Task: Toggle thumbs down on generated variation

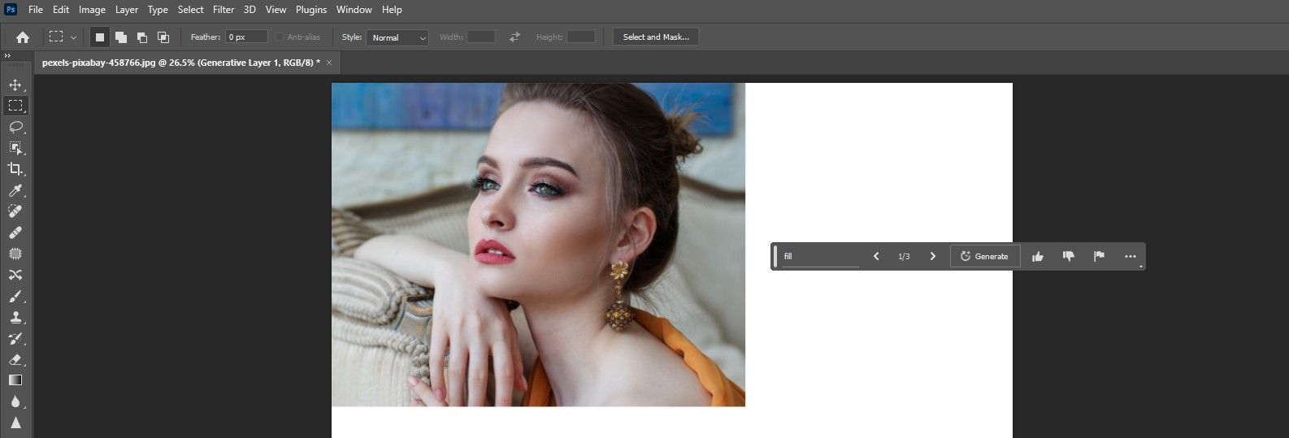Action: coord(1068,256)
